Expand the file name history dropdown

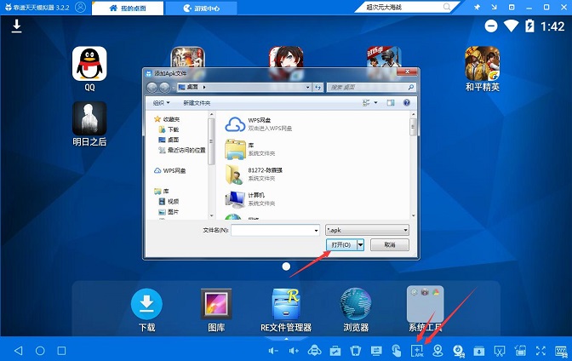[x=316, y=230]
